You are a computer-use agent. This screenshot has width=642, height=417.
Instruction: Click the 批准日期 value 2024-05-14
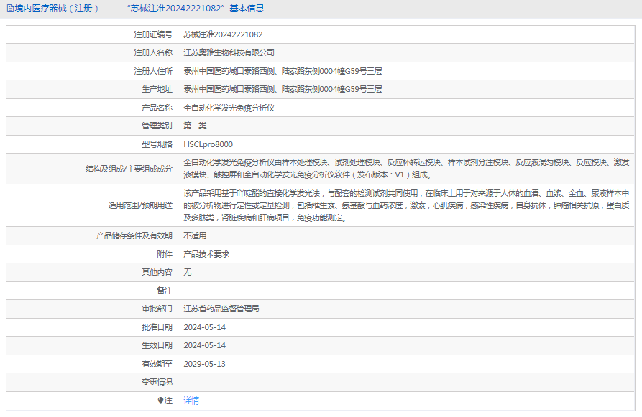[x=204, y=327]
